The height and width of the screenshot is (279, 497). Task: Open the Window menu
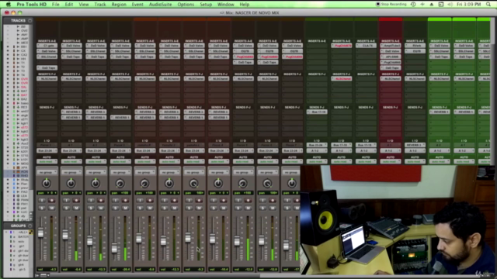[x=226, y=5]
